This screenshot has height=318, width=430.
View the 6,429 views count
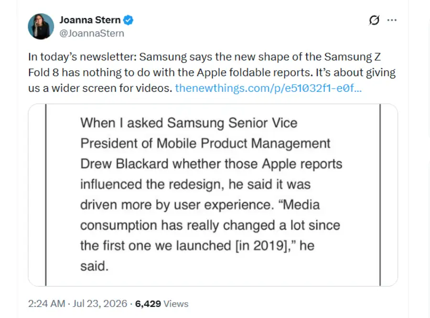(x=148, y=304)
